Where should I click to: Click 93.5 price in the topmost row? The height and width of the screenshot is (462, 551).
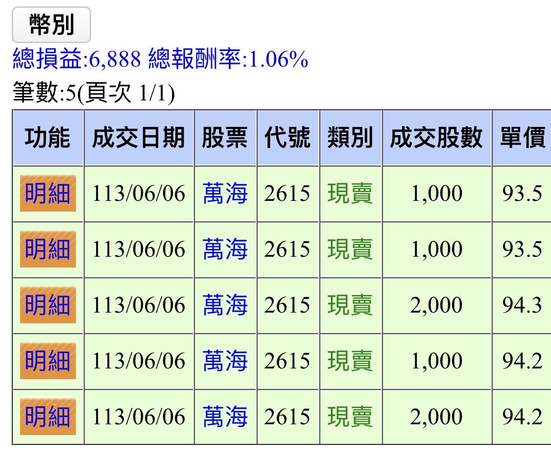(522, 194)
